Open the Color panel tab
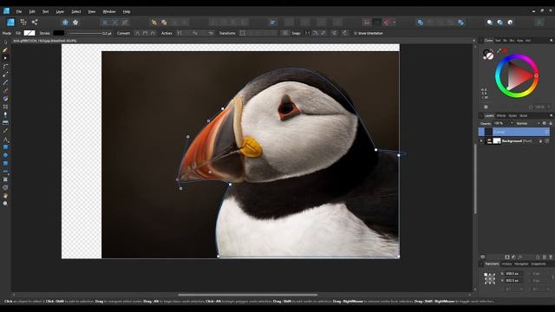 point(488,41)
